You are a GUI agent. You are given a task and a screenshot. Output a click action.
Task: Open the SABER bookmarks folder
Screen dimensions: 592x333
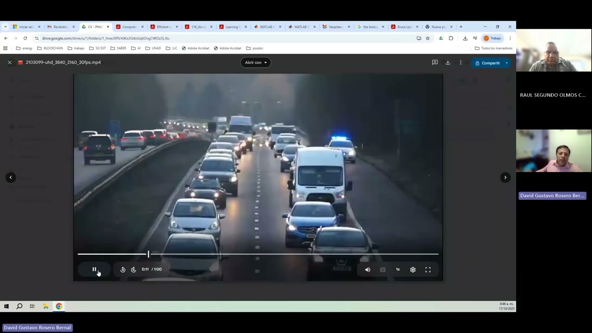coord(118,48)
